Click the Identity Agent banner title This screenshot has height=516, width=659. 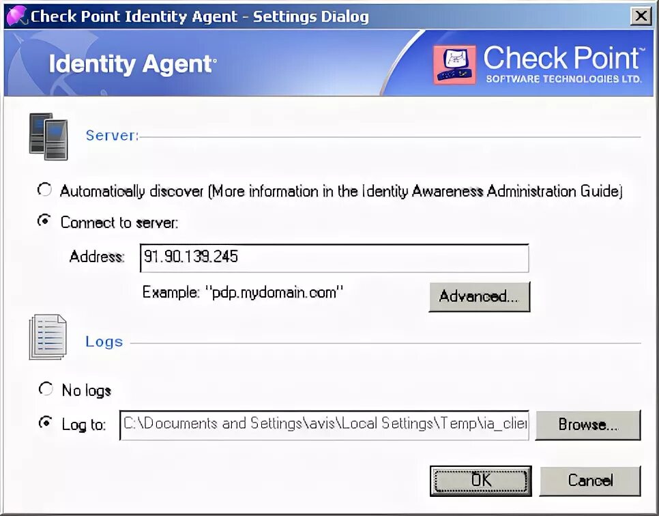pos(132,64)
